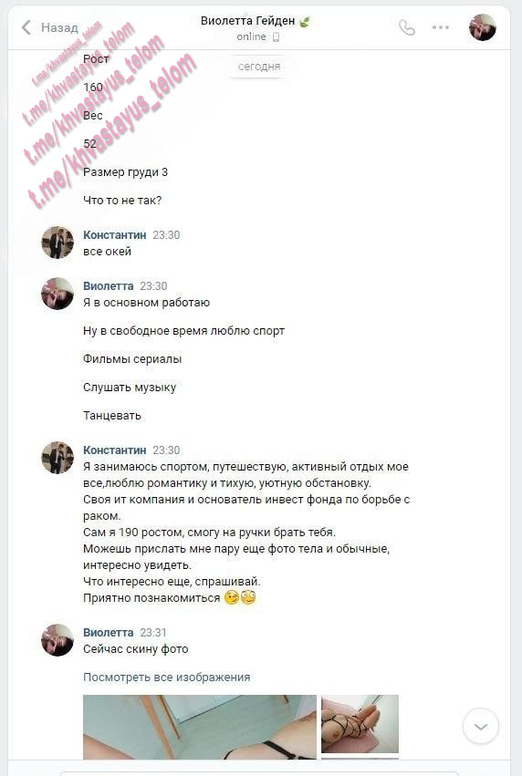Open the Посмотреть все изображения link

click(166, 677)
